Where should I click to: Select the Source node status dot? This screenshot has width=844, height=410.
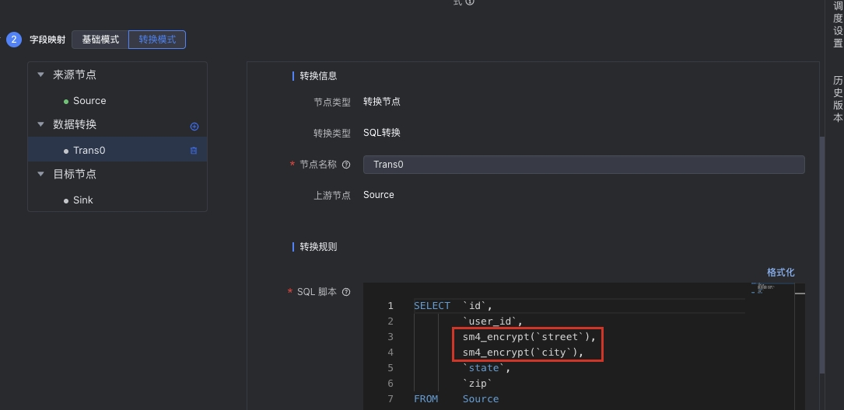66,102
